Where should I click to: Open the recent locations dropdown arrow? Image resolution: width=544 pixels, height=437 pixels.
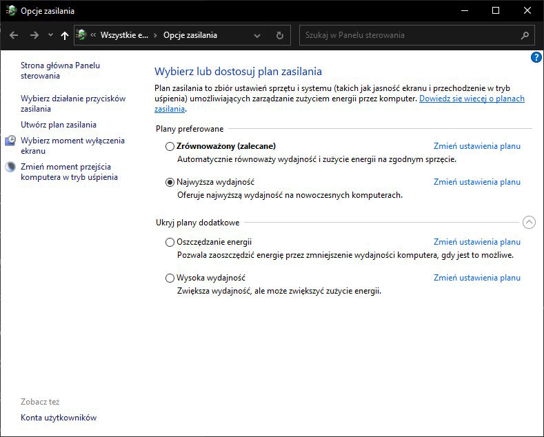pyautogui.click(x=50, y=35)
